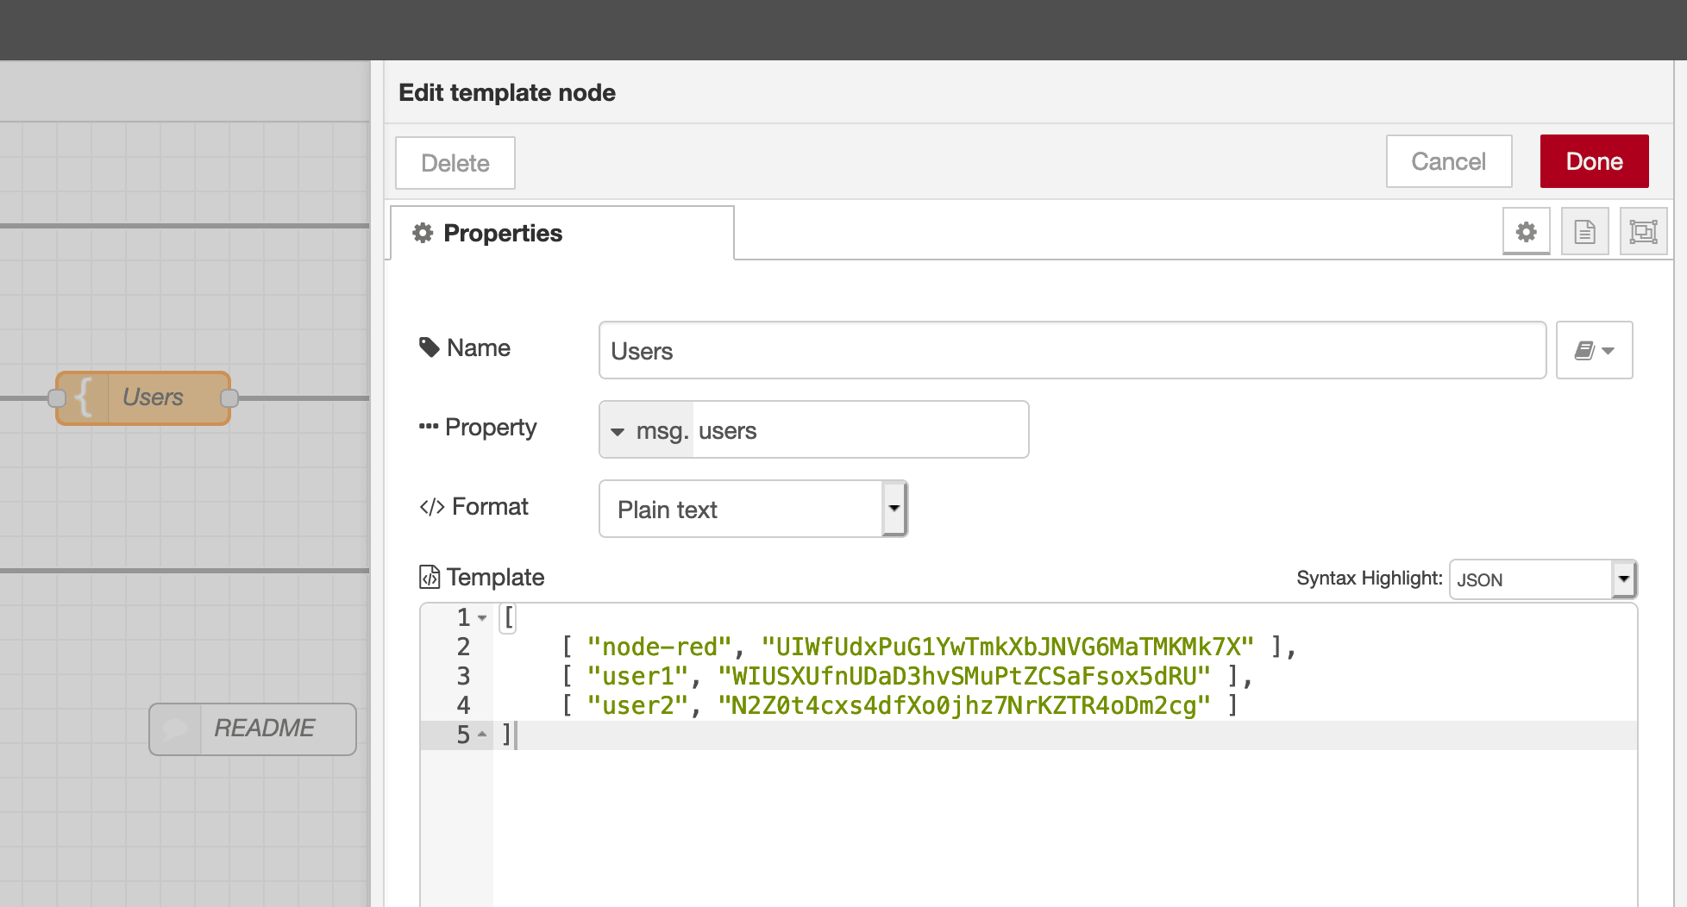Click the users property text field
The height and width of the screenshot is (907, 1687).
click(x=859, y=430)
